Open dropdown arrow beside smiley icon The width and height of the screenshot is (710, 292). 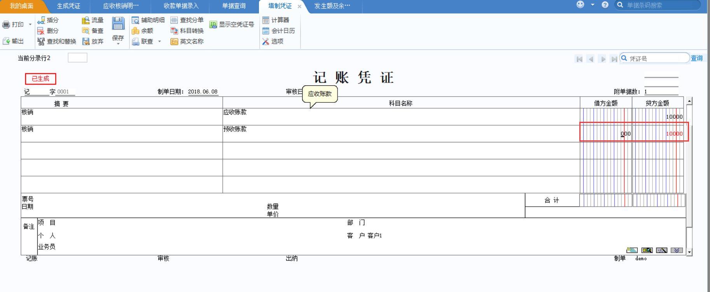click(593, 5)
